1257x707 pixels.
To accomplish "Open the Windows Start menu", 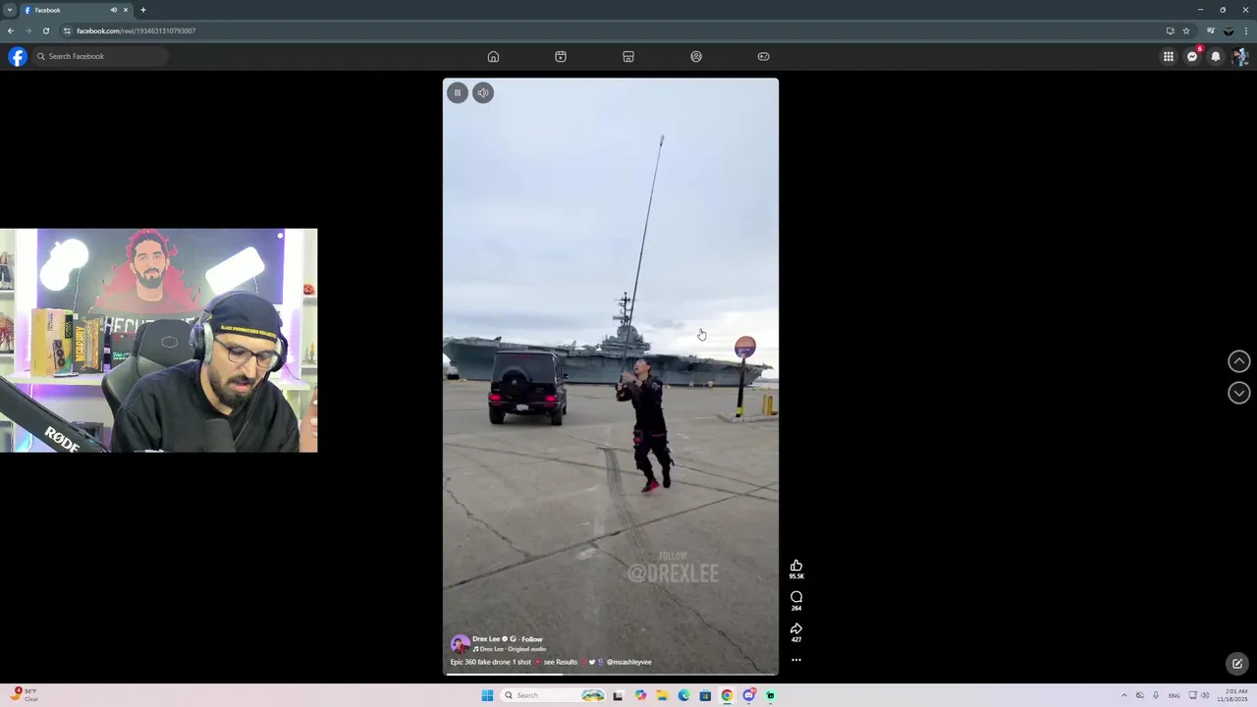I will click(487, 695).
